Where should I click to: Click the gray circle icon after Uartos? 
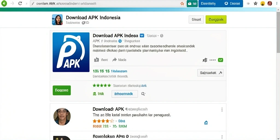tap(162, 36)
